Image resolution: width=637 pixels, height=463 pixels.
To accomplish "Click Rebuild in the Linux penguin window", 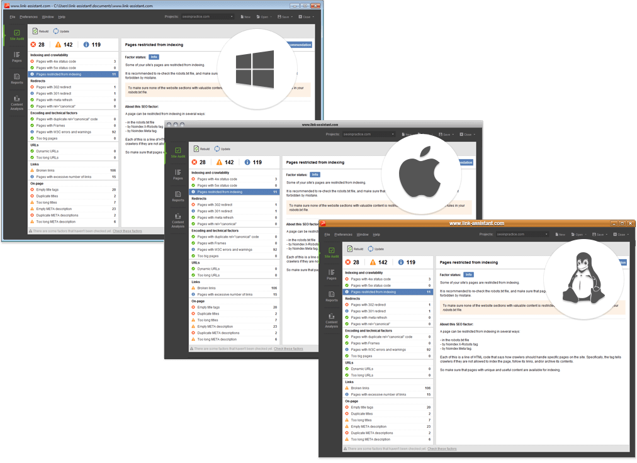I will (x=356, y=249).
